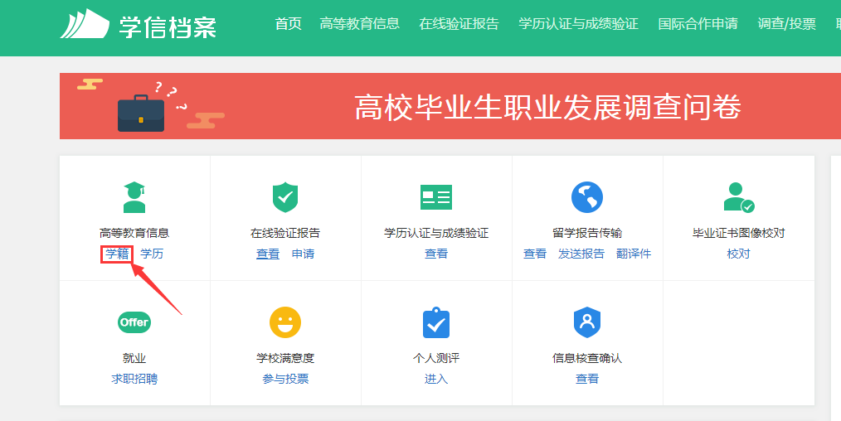Click the green shield 在线验证报告 icon
Screen dimensions: 841x421
pos(285,197)
